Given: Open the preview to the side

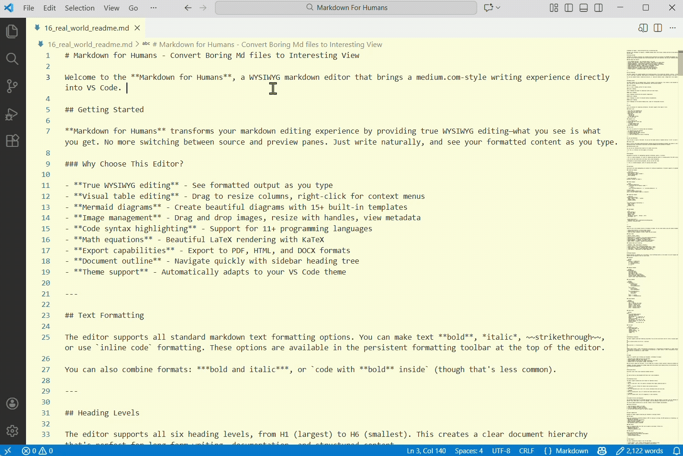Looking at the screenshot, I should pos(643,28).
